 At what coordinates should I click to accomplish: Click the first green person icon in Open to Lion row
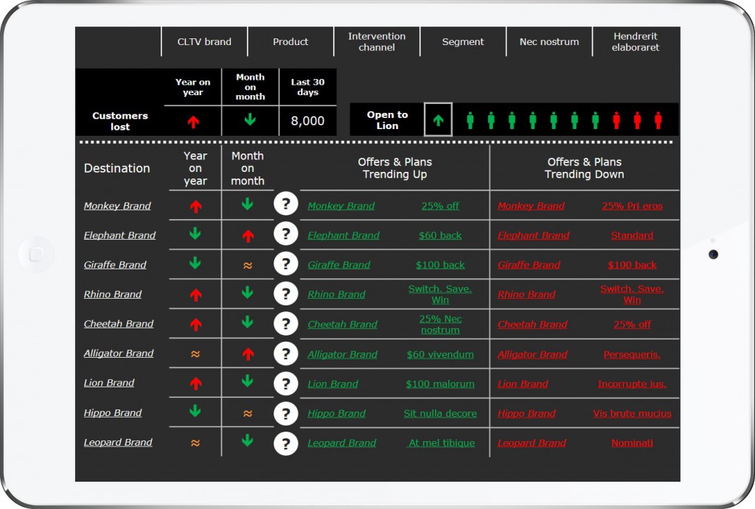click(x=470, y=120)
